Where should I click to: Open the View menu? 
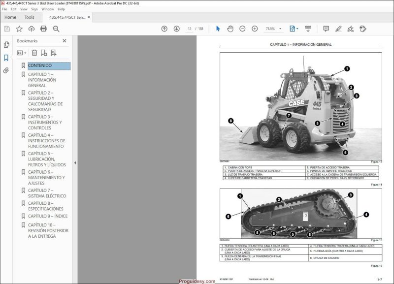24,8
